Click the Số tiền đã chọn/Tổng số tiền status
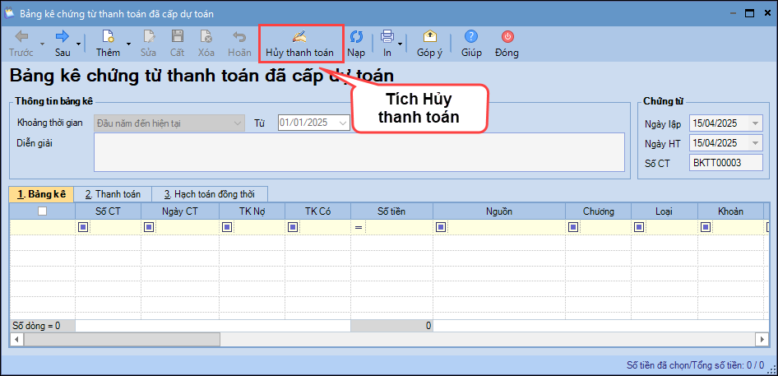Image resolution: width=778 pixels, height=376 pixels. (696, 365)
